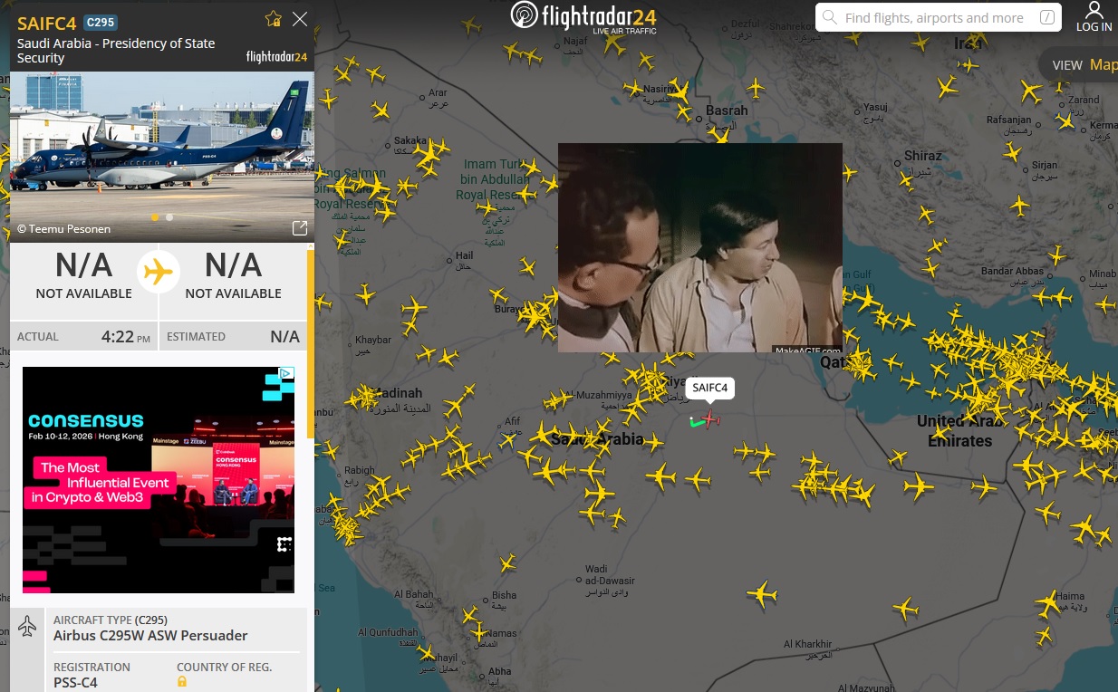The height and width of the screenshot is (692, 1118).
Task: Select the first yellow photo carousel dot
Action: 155,217
